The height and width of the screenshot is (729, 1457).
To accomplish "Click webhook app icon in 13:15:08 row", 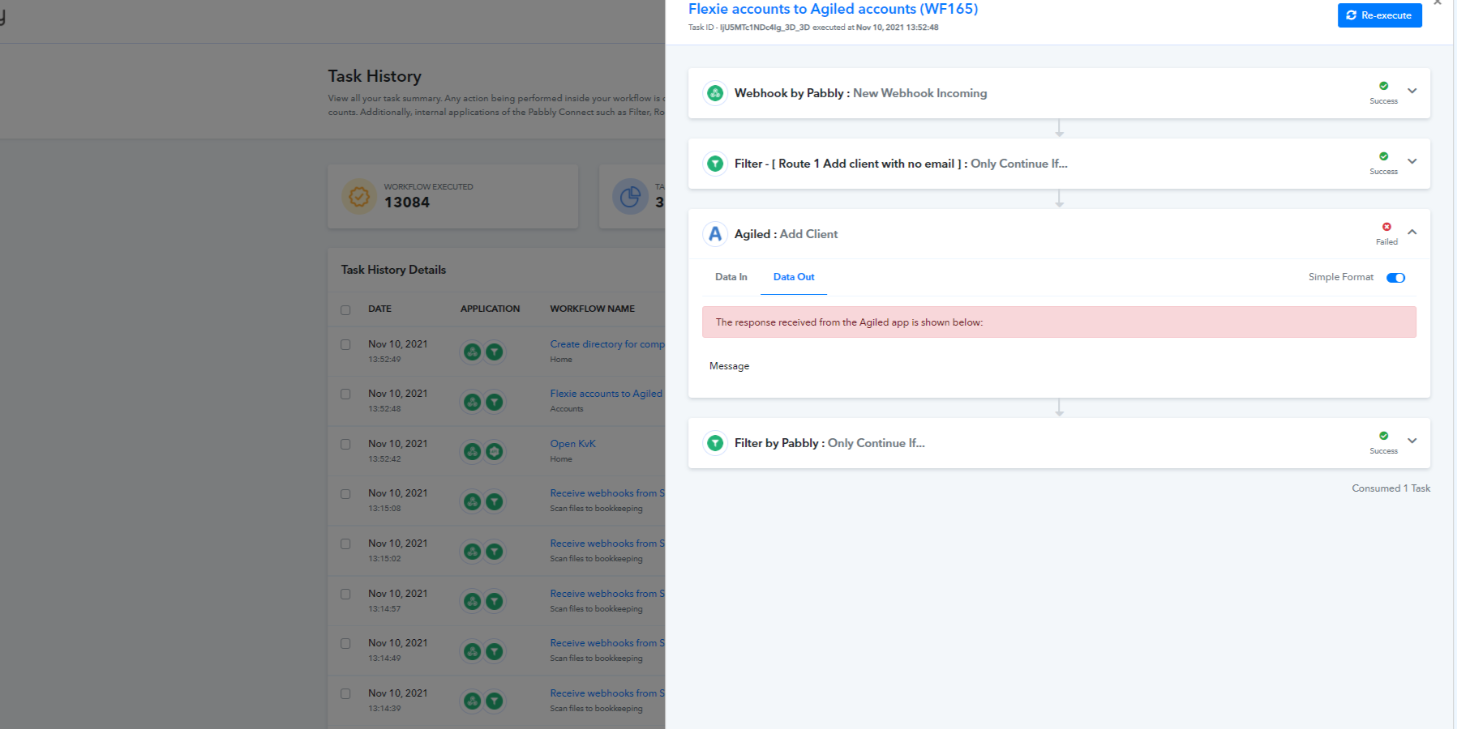I will click(x=473, y=501).
